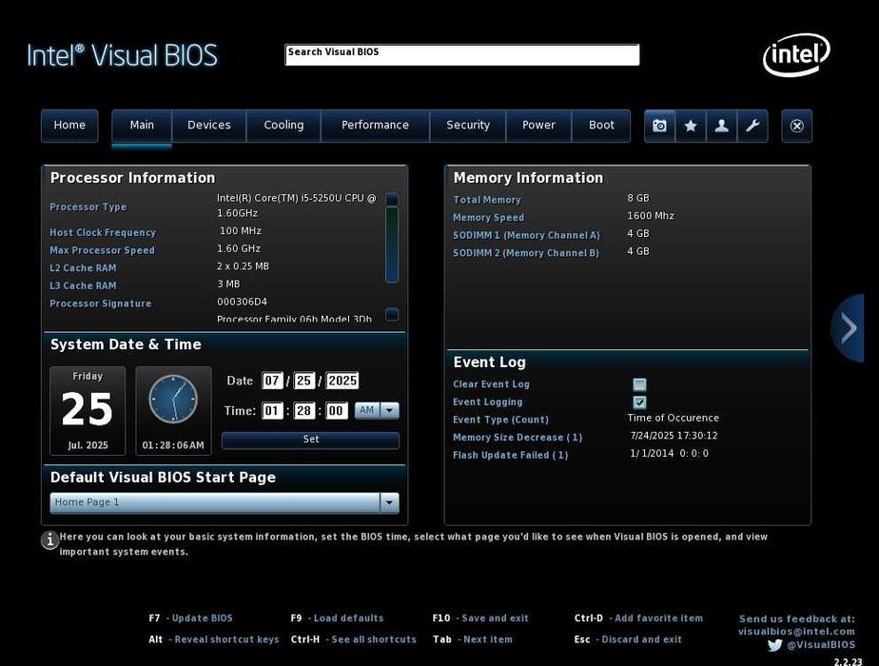The width and height of the screenshot is (879, 666).
Task: Click the Search Visual BIOS field
Action: pos(462,55)
